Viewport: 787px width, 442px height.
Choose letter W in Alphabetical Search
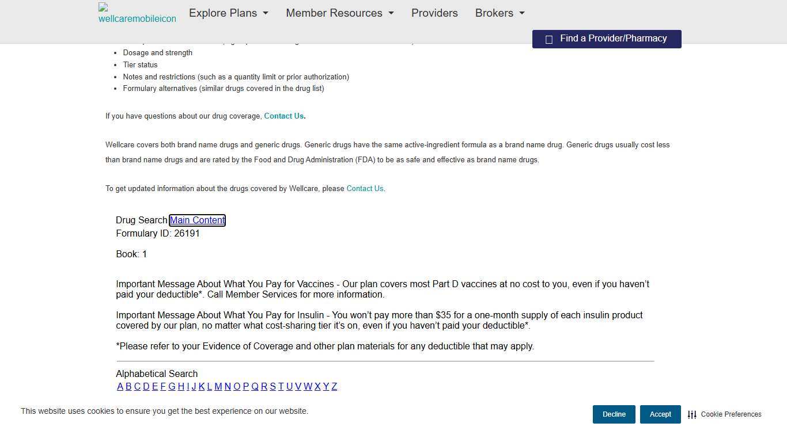(308, 387)
